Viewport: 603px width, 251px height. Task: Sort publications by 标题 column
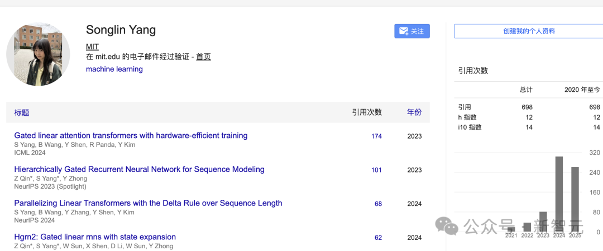pyautogui.click(x=22, y=112)
